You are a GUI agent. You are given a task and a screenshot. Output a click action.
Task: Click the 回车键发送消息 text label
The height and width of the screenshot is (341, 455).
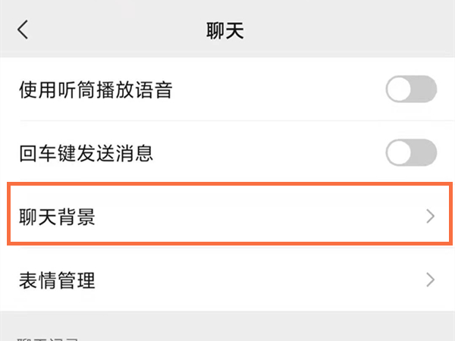[x=86, y=155]
